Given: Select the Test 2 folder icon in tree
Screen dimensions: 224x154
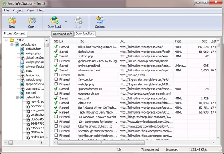Looking at the screenshot, I should tap(12, 40).
